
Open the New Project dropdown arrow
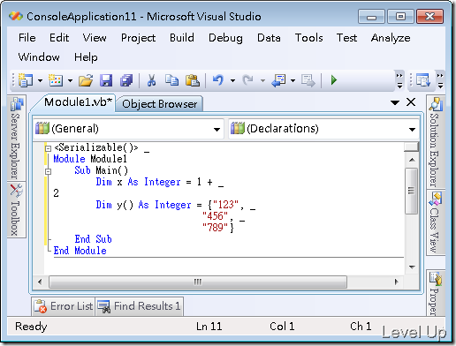(x=40, y=80)
